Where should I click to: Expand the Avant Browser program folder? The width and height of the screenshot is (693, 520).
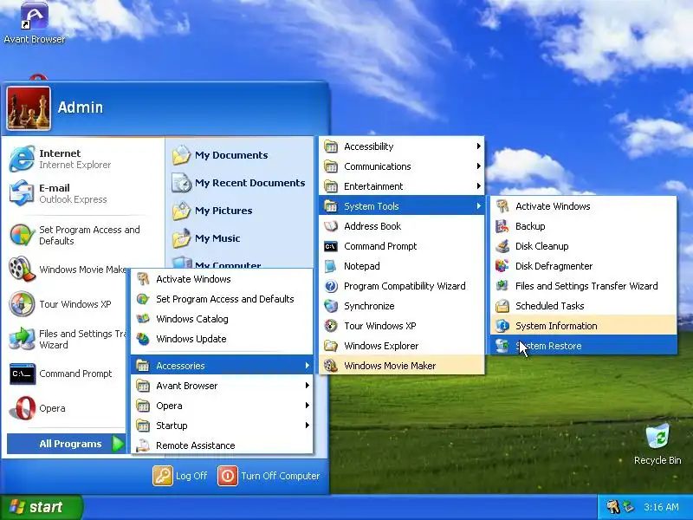click(x=222, y=386)
